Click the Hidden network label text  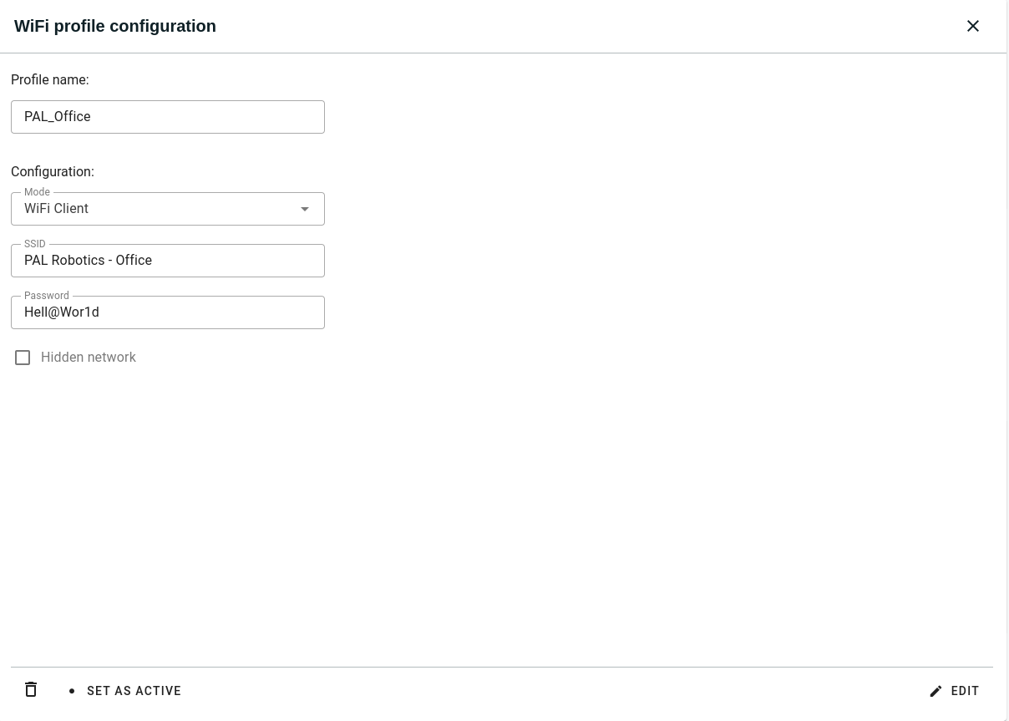tap(88, 358)
